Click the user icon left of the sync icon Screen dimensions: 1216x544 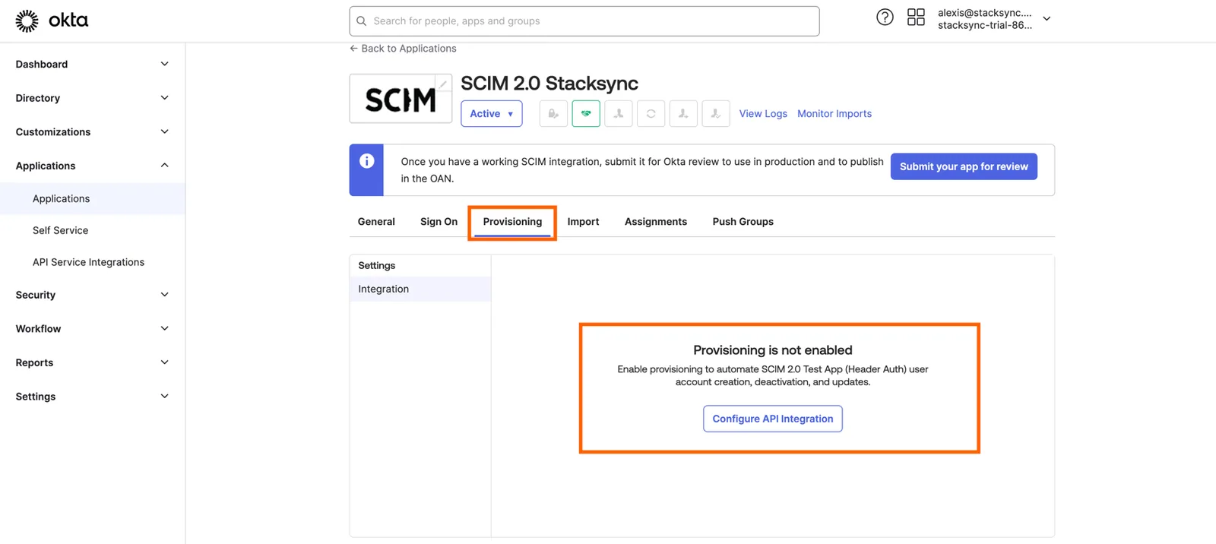tap(619, 114)
